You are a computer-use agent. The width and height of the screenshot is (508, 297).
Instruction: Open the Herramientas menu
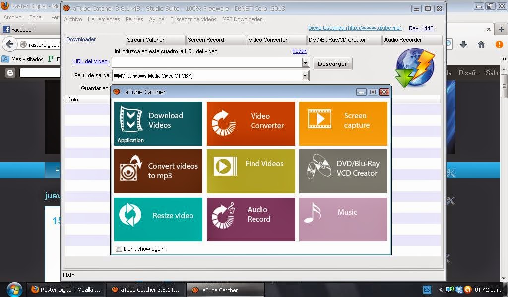click(x=104, y=19)
